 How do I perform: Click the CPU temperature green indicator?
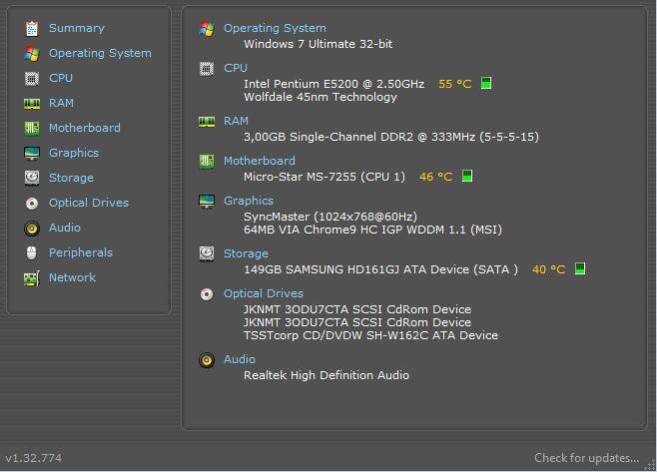coord(486,83)
